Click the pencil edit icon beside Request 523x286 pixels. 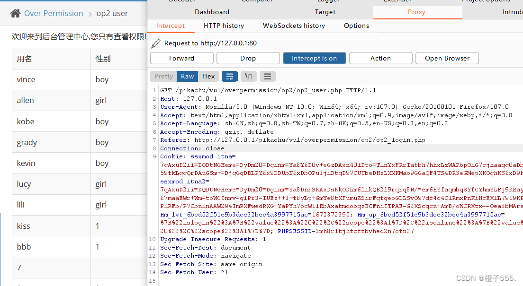pos(156,43)
